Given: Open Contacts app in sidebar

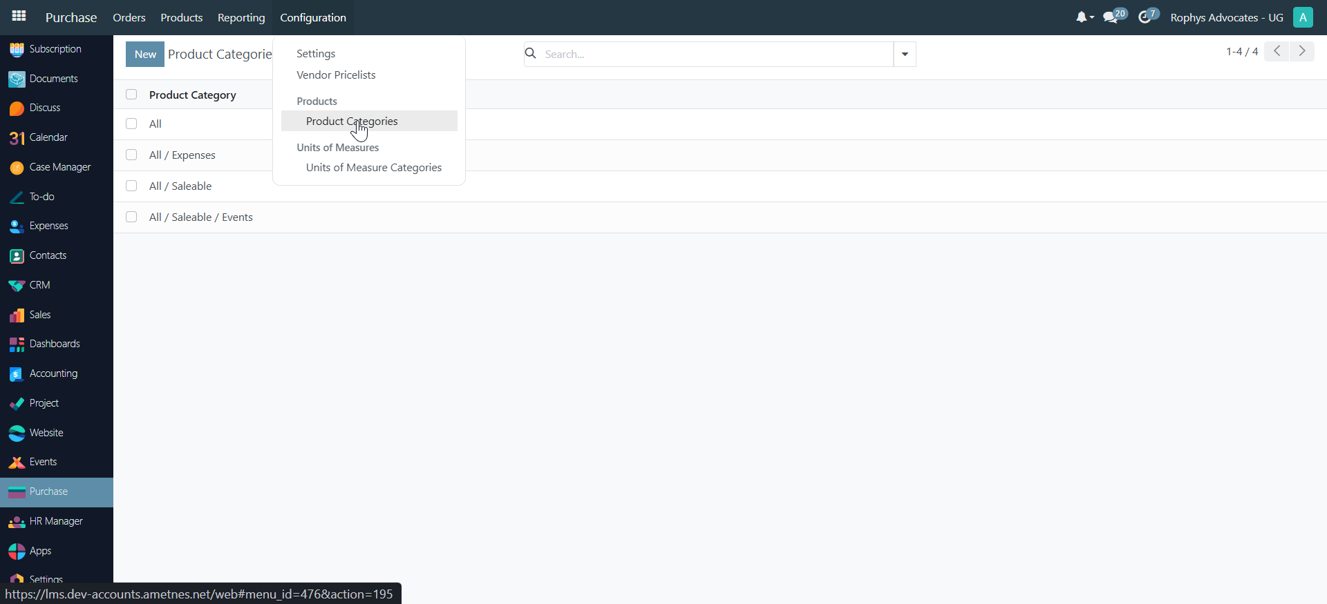Looking at the screenshot, I should [57, 255].
